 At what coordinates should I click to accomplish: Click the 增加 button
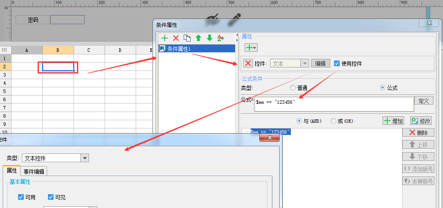pyautogui.click(x=393, y=121)
